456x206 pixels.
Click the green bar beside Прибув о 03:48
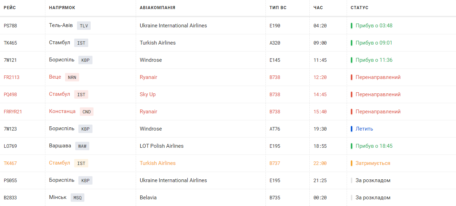point(352,26)
